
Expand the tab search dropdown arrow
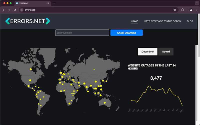(197, 3)
